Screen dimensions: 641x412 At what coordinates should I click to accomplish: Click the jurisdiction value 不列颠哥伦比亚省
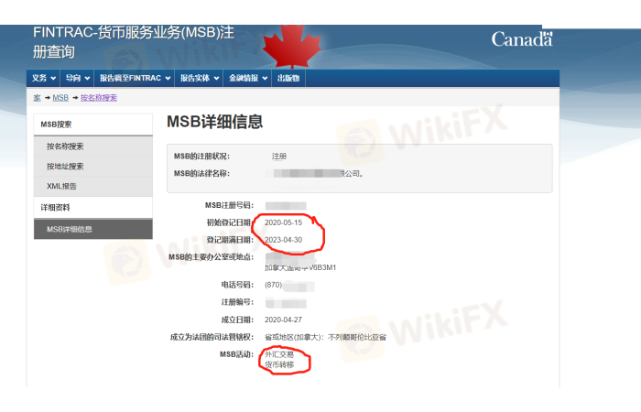coord(357,337)
